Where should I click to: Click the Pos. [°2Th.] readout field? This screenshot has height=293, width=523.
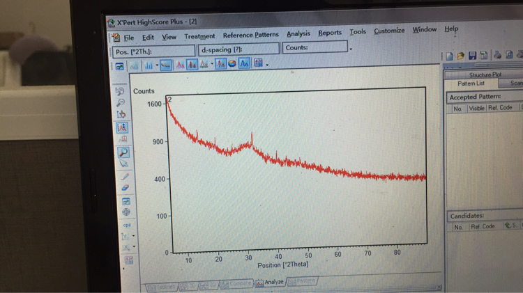154,52
